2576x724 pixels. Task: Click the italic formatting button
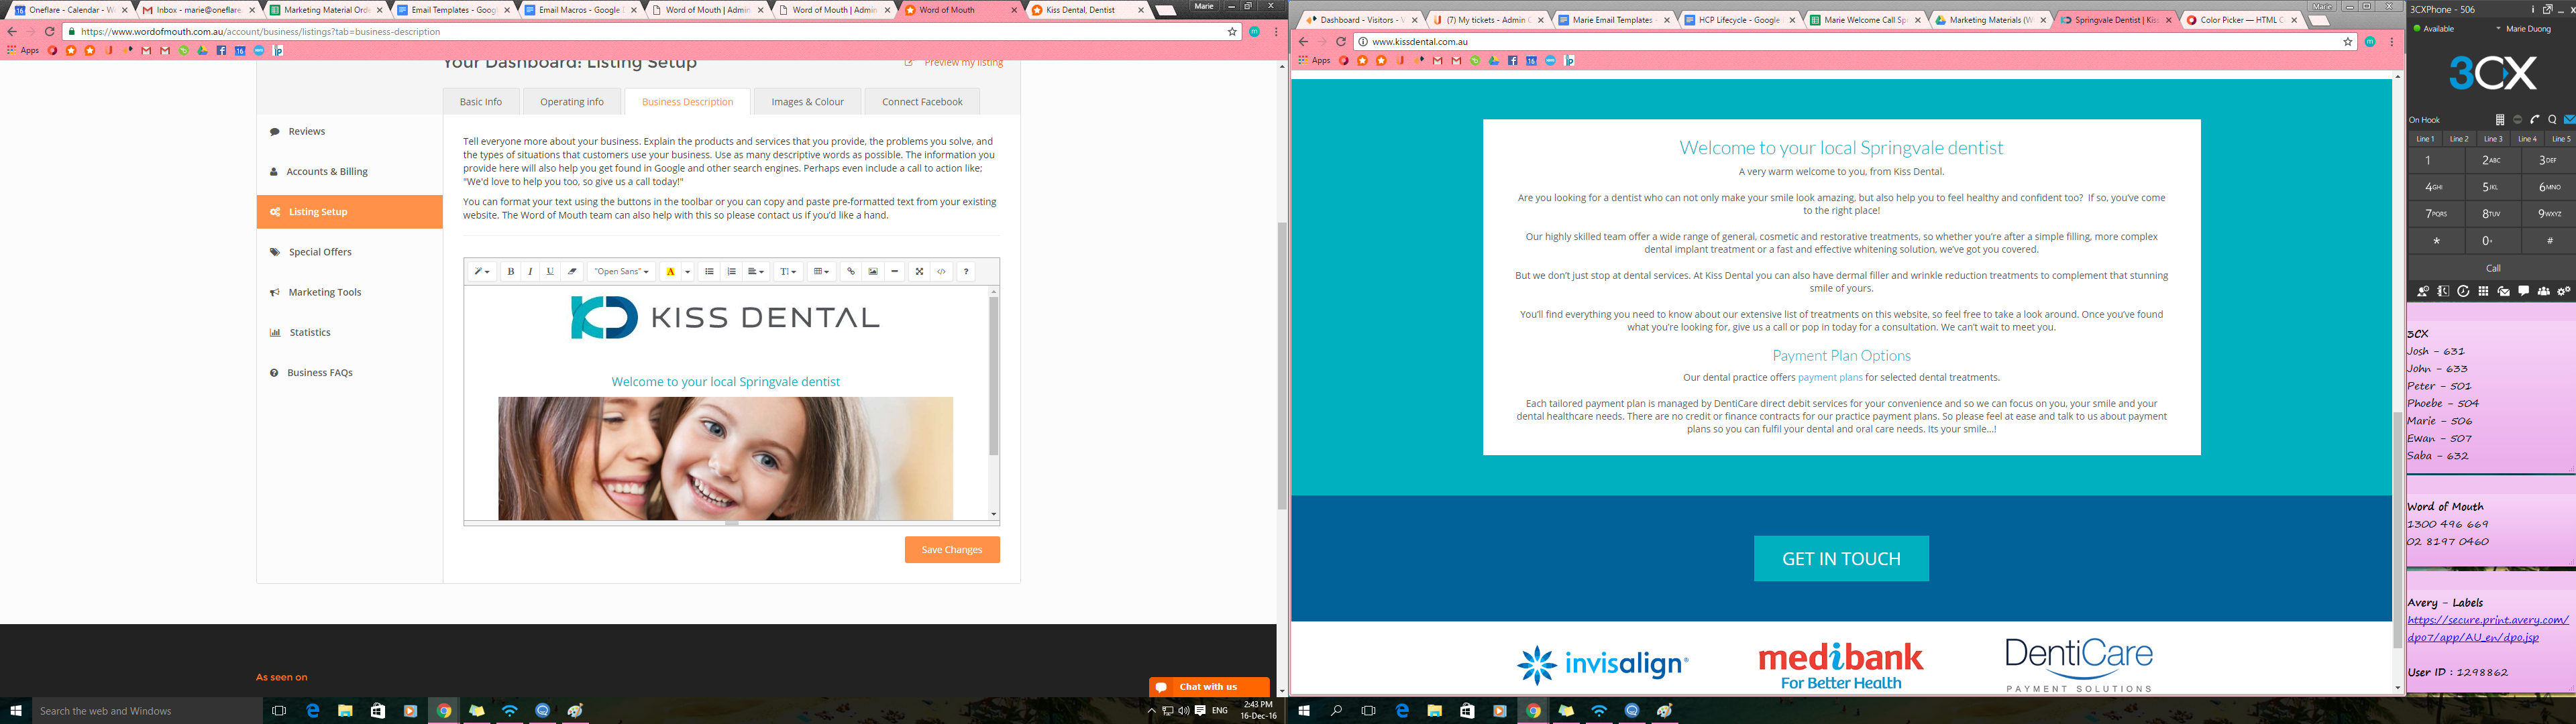(x=530, y=272)
